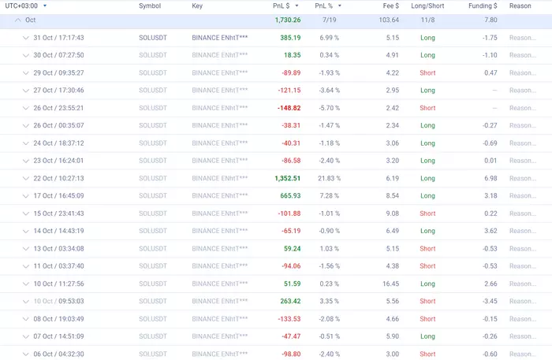The height and width of the screenshot is (360, 552).
Task: Click the -133.53 PnL value
Action: tap(289, 319)
